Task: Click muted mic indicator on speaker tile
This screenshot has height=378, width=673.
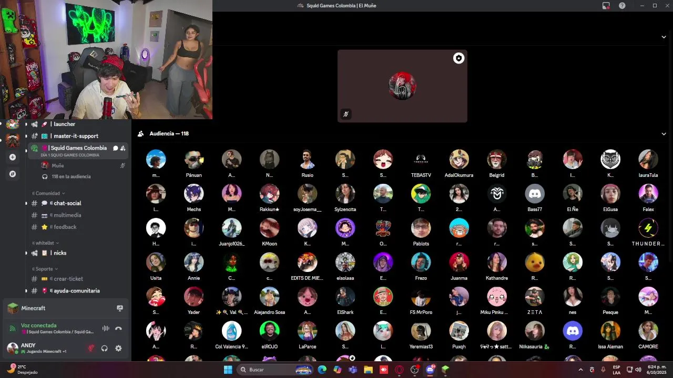Action: coord(346,114)
